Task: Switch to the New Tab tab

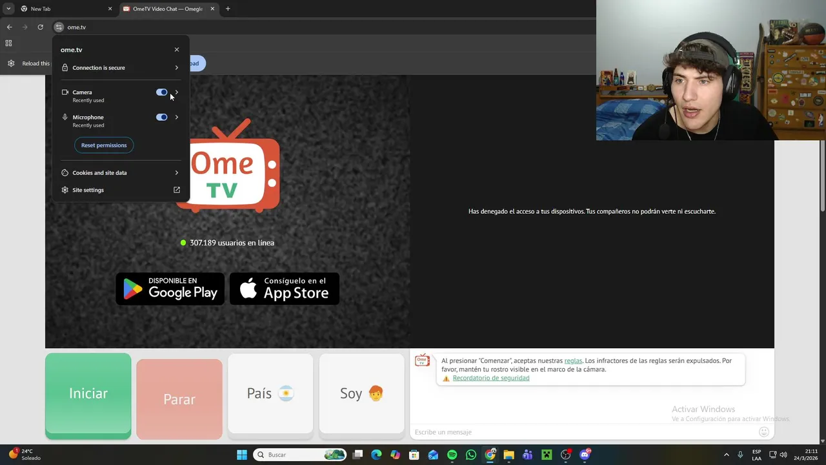Action: point(66,9)
